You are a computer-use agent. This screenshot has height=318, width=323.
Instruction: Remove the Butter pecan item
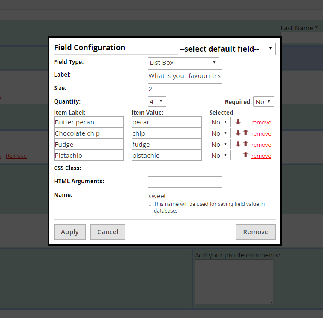pyautogui.click(x=261, y=123)
